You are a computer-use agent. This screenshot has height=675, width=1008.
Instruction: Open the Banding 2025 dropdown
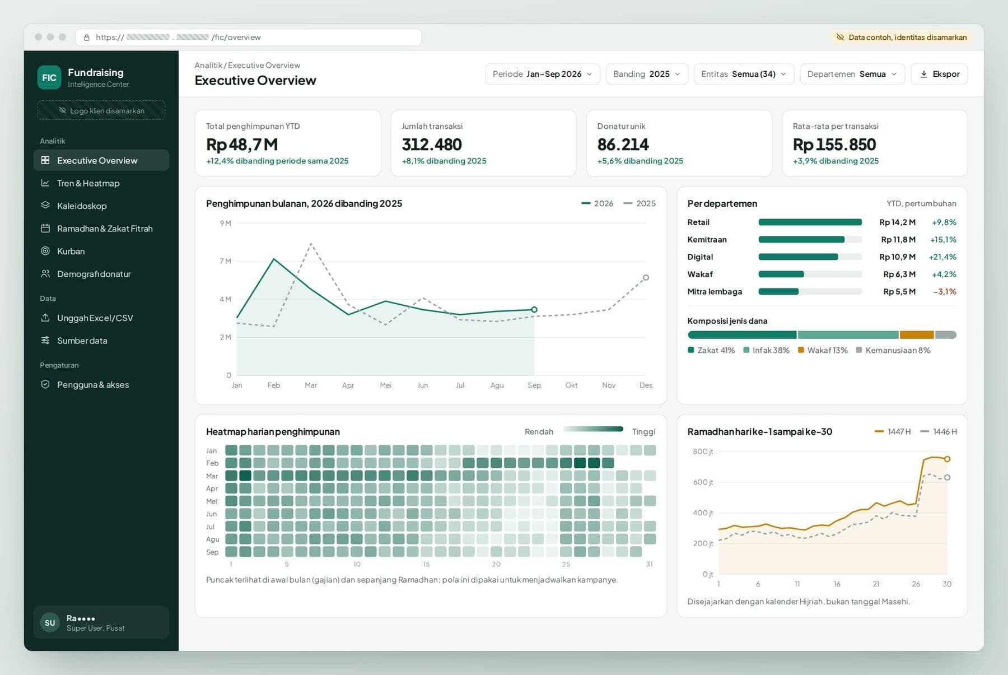[x=647, y=74]
